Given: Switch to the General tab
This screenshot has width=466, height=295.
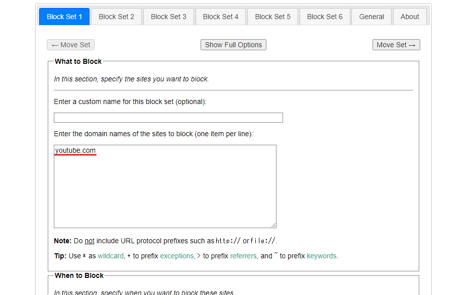Looking at the screenshot, I should (x=371, y=17).
